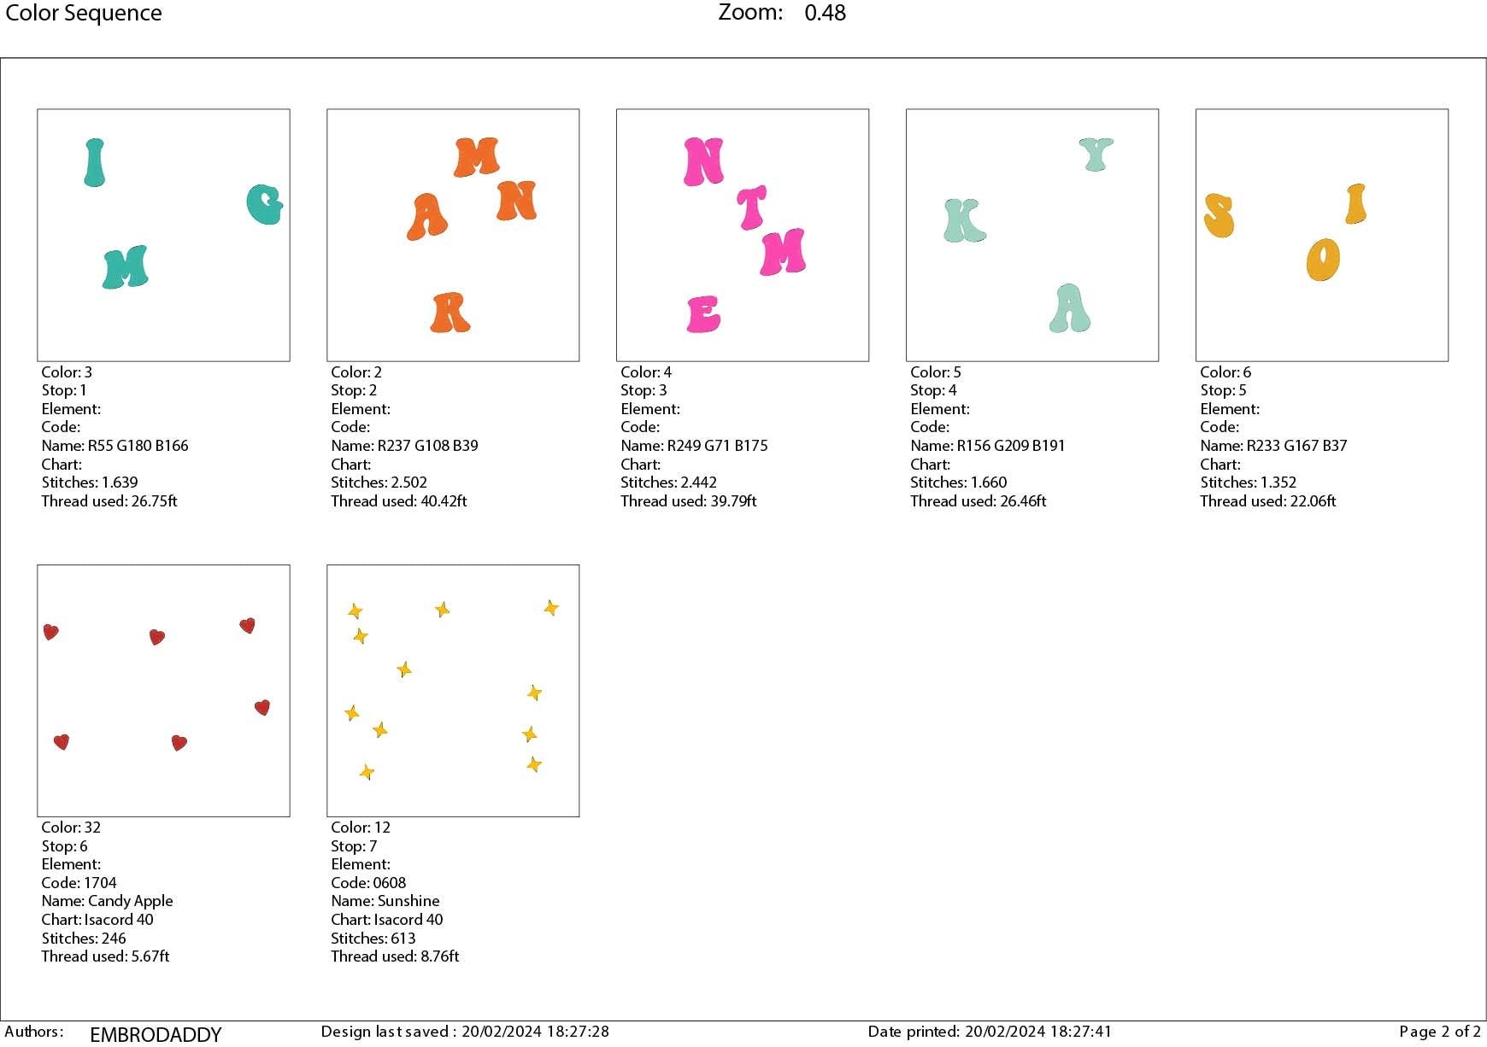This screenshot has height=1047, width=1487.
Task: Click the orange letter R
Action: pyautogui.click(x=450, y=313)
